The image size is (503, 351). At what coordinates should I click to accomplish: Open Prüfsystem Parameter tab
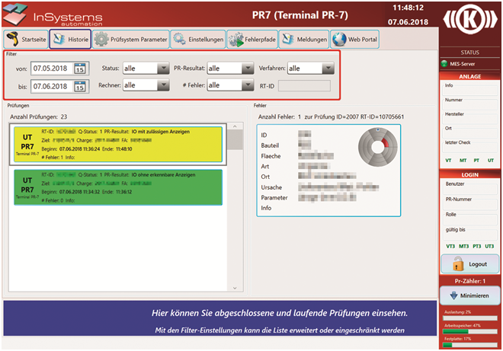(131, 39)
